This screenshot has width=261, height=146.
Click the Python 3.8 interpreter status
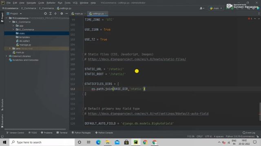(x=240, y=136)
